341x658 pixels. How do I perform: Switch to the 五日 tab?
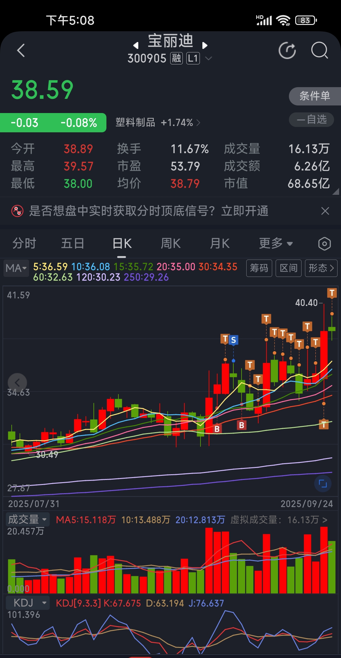tap(73, 243)
